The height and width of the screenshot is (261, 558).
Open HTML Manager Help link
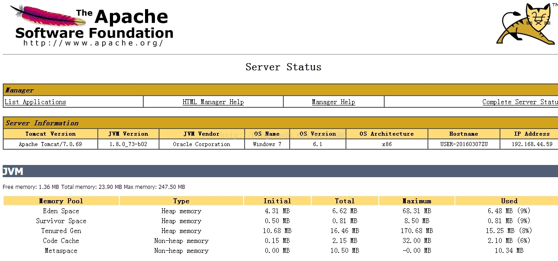coord(213,102)
